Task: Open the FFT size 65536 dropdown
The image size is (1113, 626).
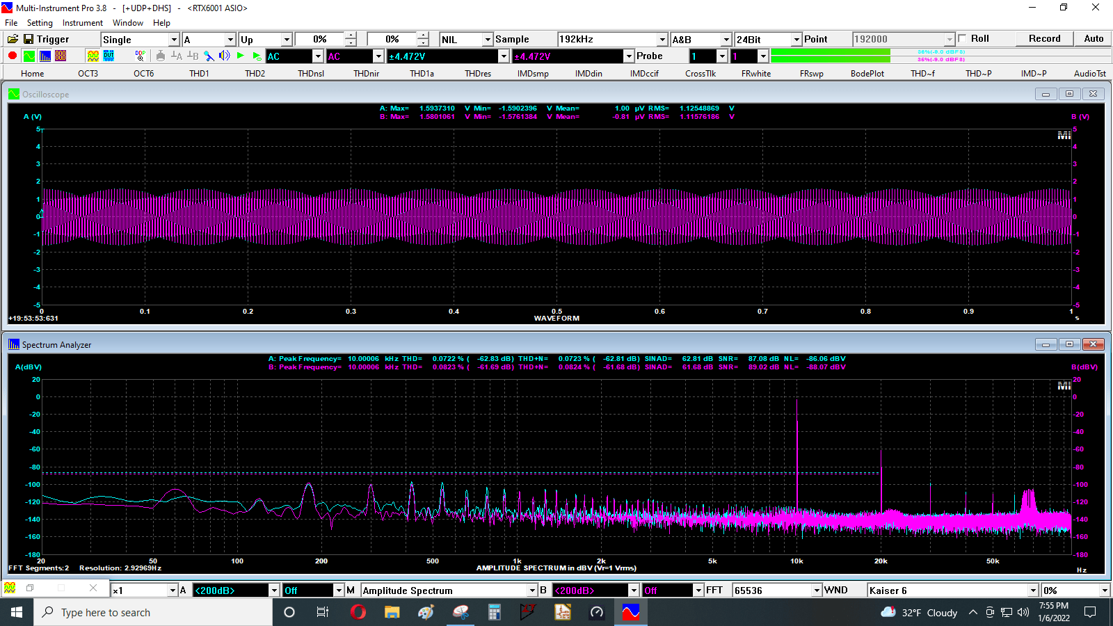Action: [x=817, y=591]
